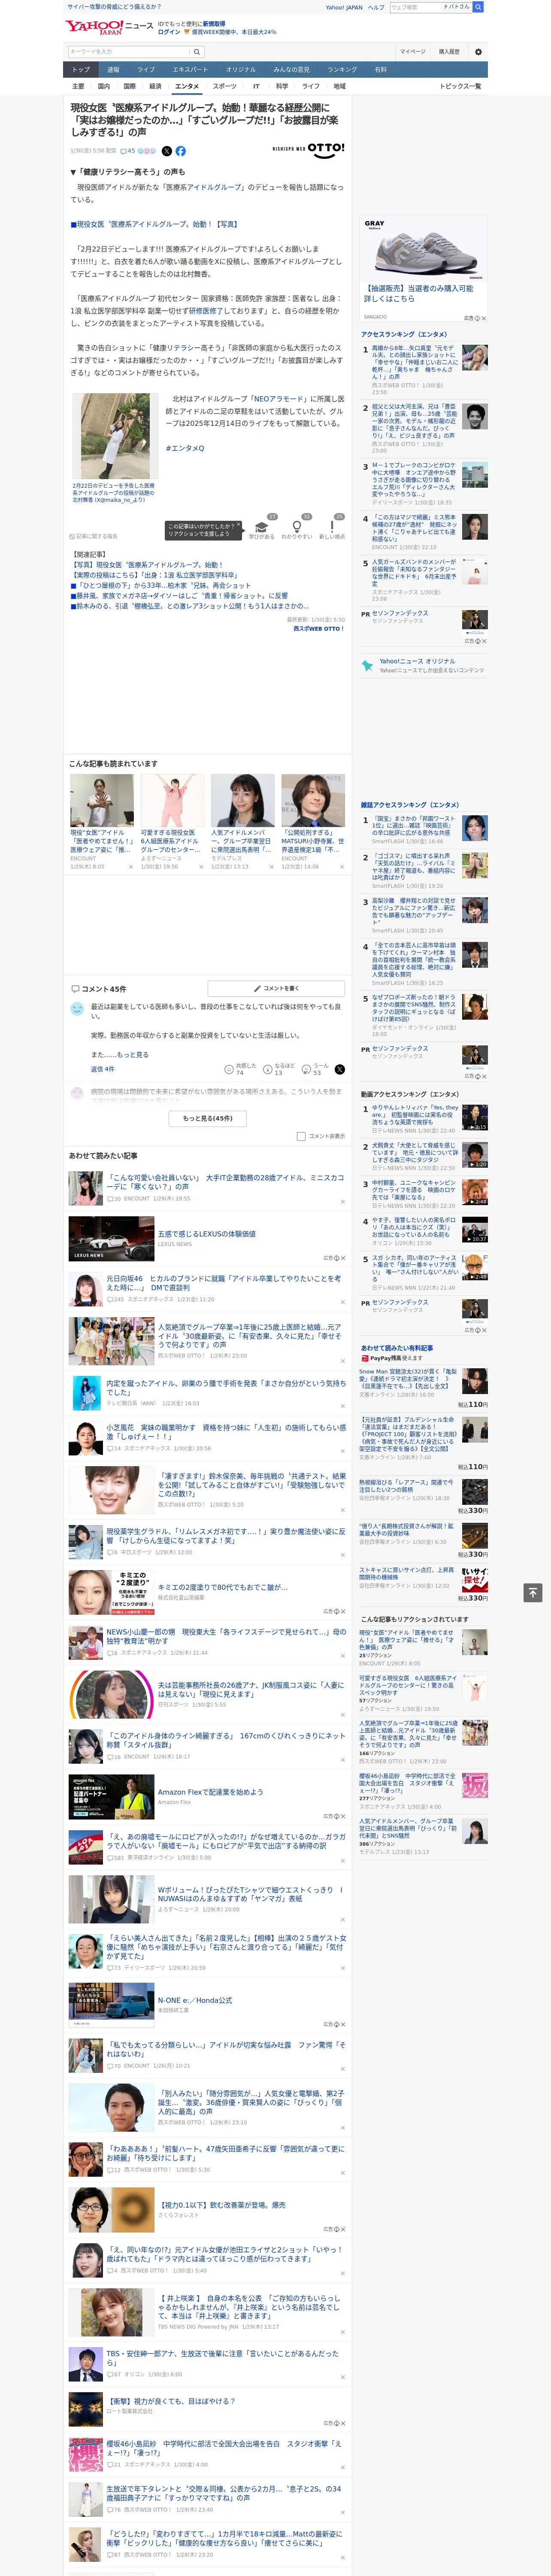The image size is (551, 2576).
Task: Open settings via the gear icon
Action: [478, 51]
